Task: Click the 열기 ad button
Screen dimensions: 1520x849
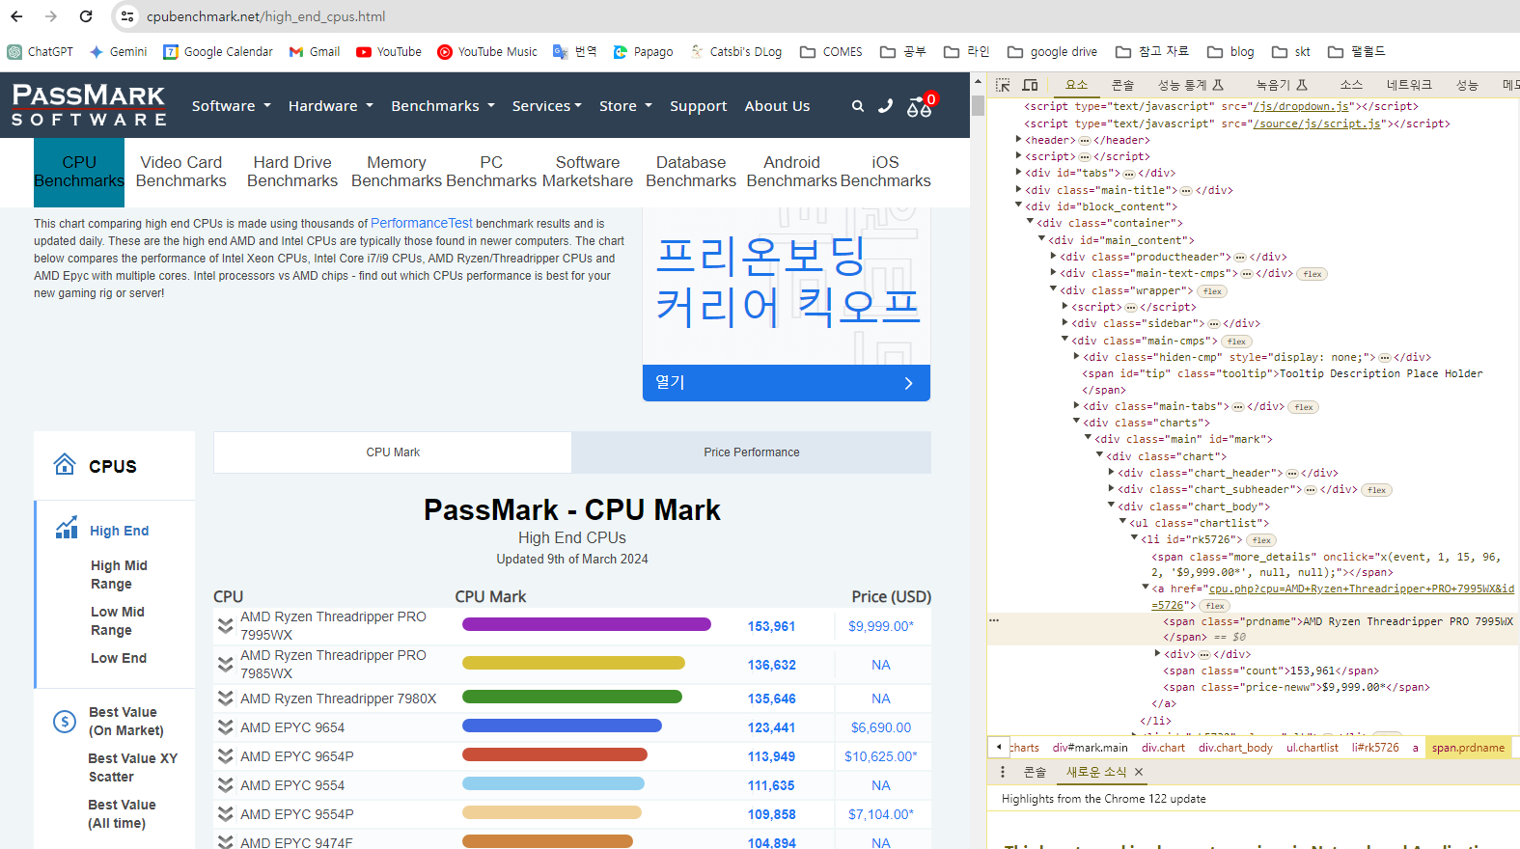Action: [787, 382]
